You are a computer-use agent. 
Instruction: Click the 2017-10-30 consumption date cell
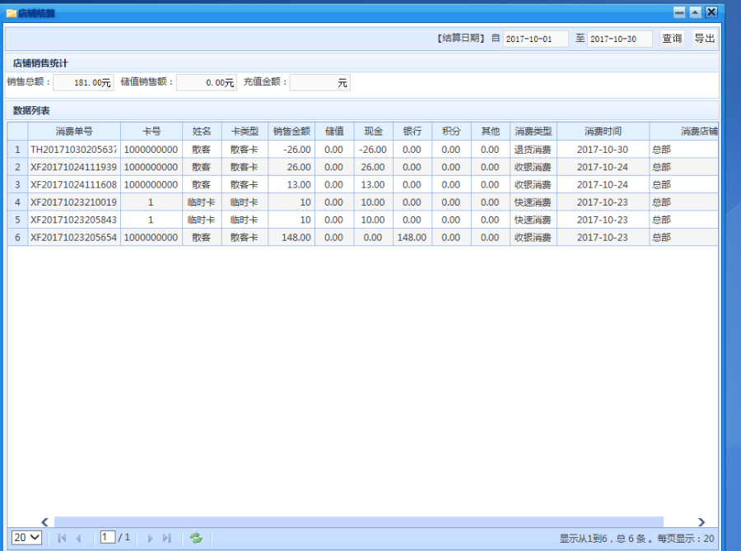(x=603, y=150)
